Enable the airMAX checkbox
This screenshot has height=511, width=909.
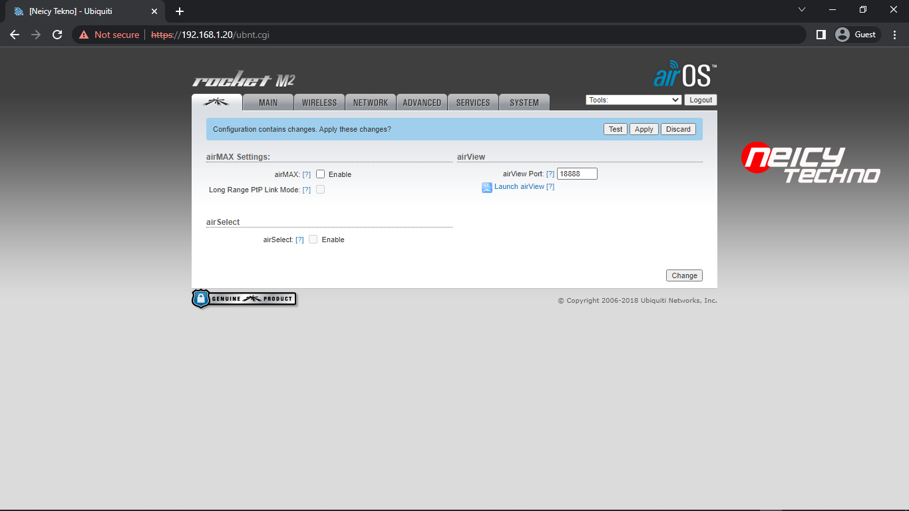[321, 174]
